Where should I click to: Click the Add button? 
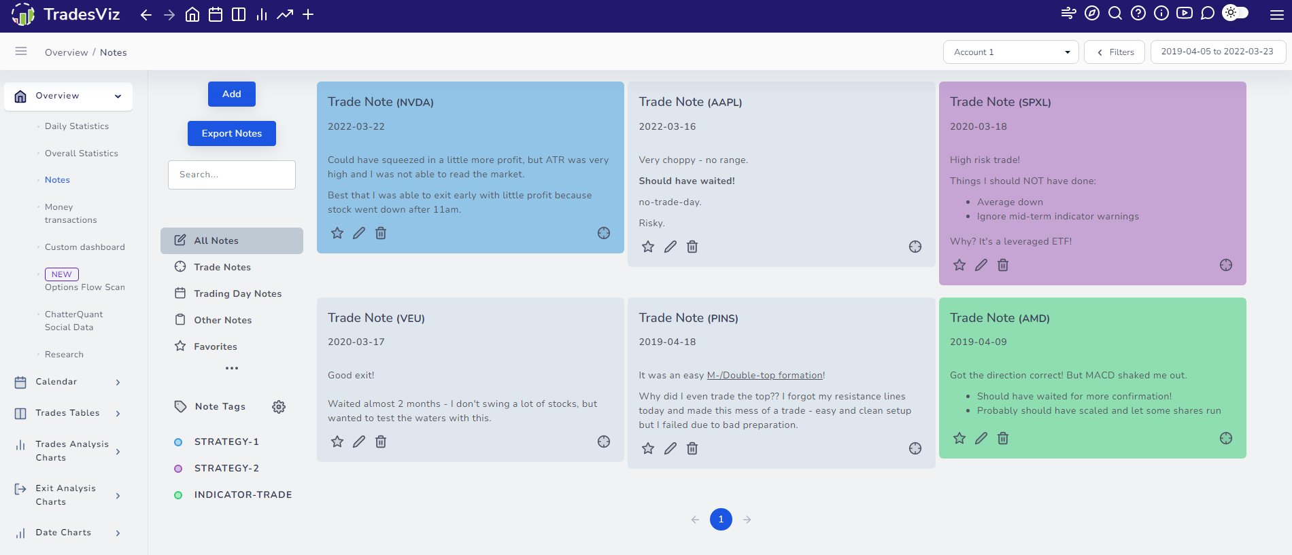pyautogui.click(x=232, y=94)
